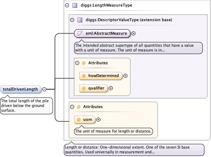Viewport: 211px width, 157px height.
Task: Collapse the Attributes group containing howDetermined
Action: (77, 63)
